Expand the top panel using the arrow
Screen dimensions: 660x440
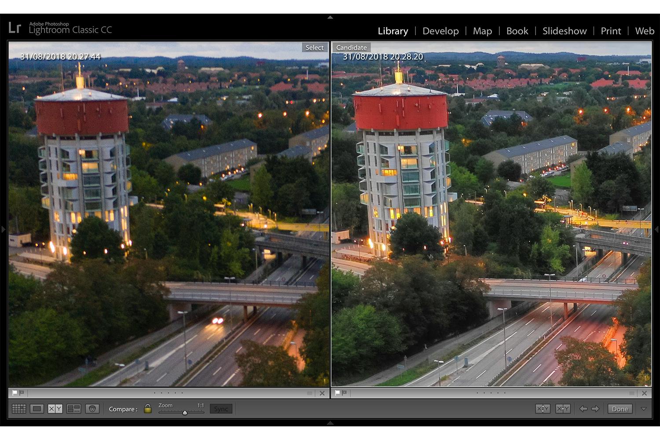[330, 18]
